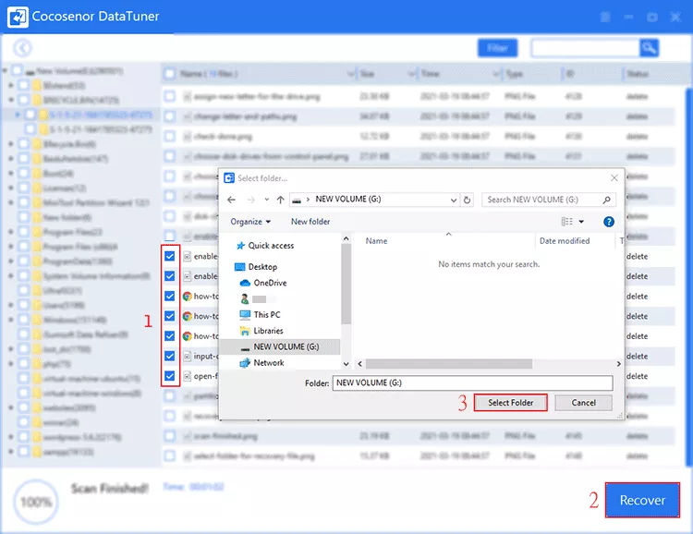The width and height of the screenshot is (693, 534).
Task: Open the recent locations dropdown arrow
Action: coord(266,200)
